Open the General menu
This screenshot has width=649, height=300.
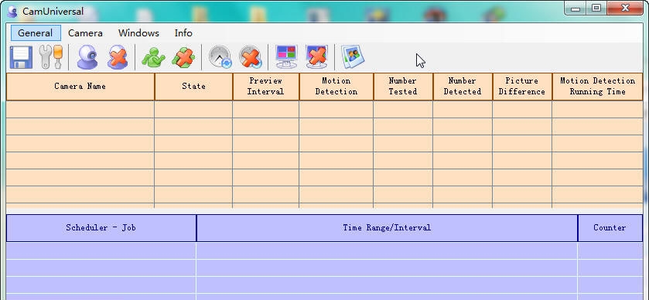coord(36,33)
